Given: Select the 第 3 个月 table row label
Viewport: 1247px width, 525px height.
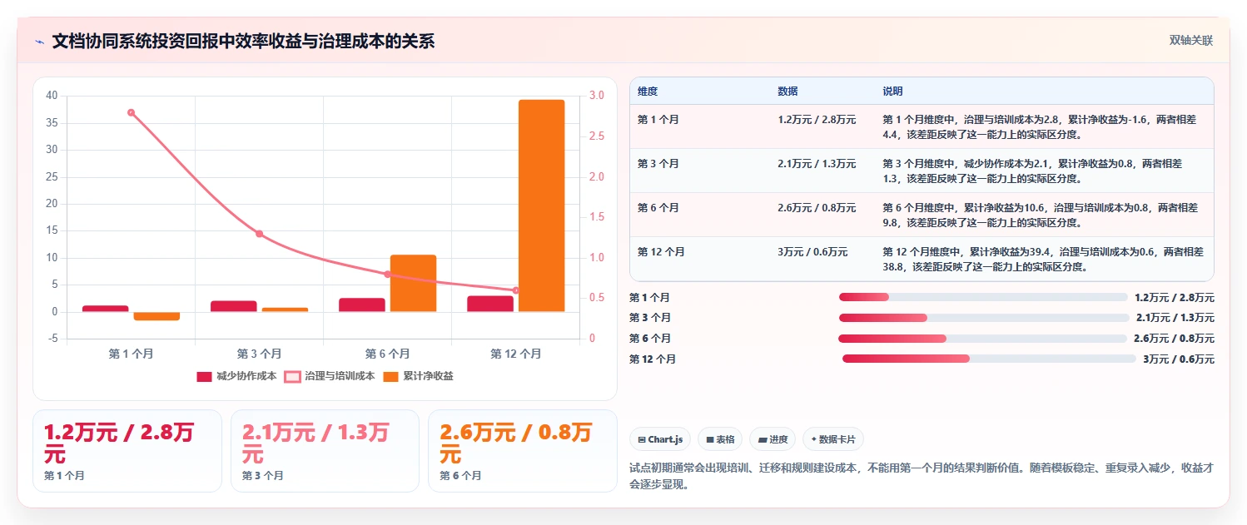Looking at the screenshot, I should (658, 164).
